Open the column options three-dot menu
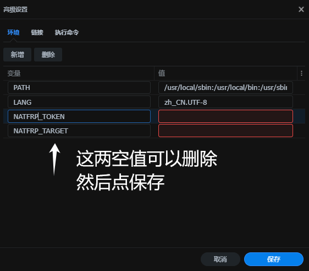Viewport: 309px width, 271px height. 301,74
